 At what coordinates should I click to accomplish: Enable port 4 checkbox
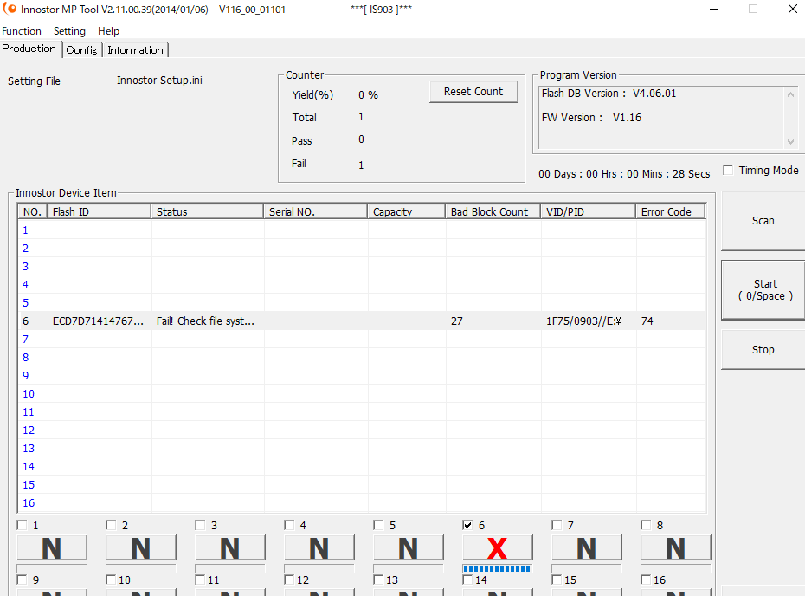pyautogui.click(x=289, y=525)
